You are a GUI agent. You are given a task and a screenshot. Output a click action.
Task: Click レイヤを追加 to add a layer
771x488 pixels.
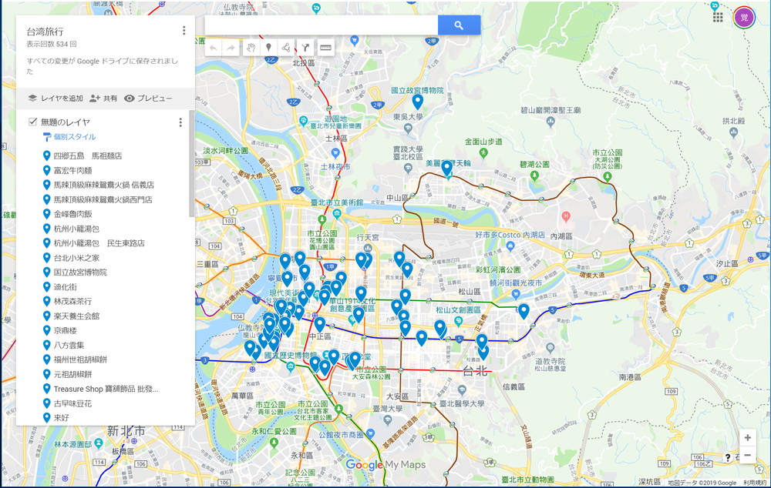(56, 99)
